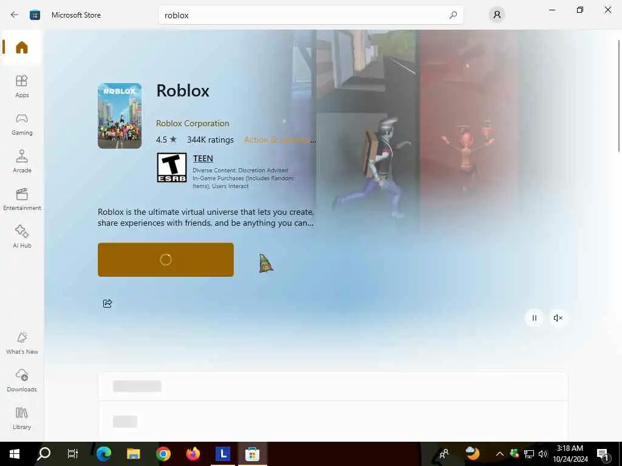This screenshot has width=622, height=466.
Task: Unmute the trailer audio
Action: (x=558, y=318)
